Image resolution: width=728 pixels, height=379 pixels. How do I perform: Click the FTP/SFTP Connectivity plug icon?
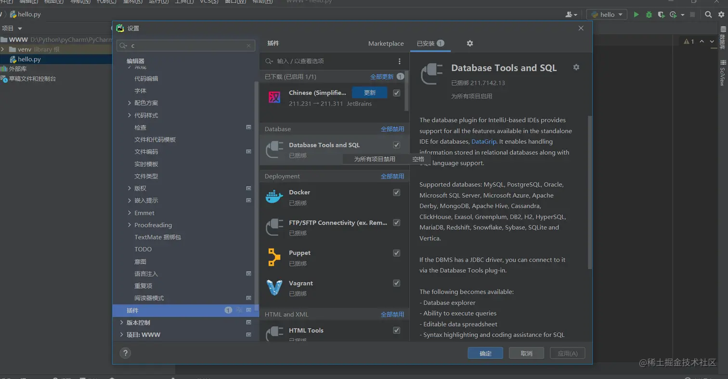274,227
